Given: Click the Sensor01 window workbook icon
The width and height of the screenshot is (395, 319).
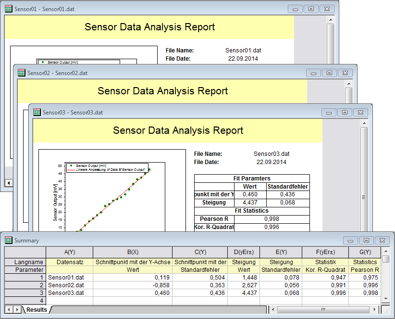Looking at the screenshot, I should [8, 9].
